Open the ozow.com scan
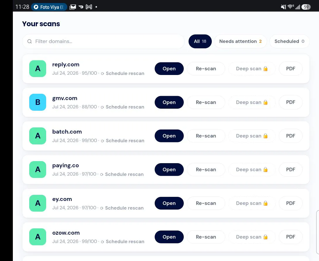This screenshot has width=319, height=261. (169, 237)
